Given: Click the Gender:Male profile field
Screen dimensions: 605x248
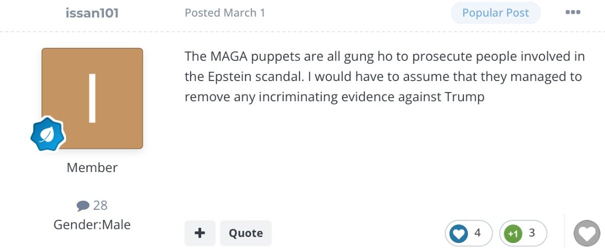Looking at the screenshot, I should click(92, 224).
